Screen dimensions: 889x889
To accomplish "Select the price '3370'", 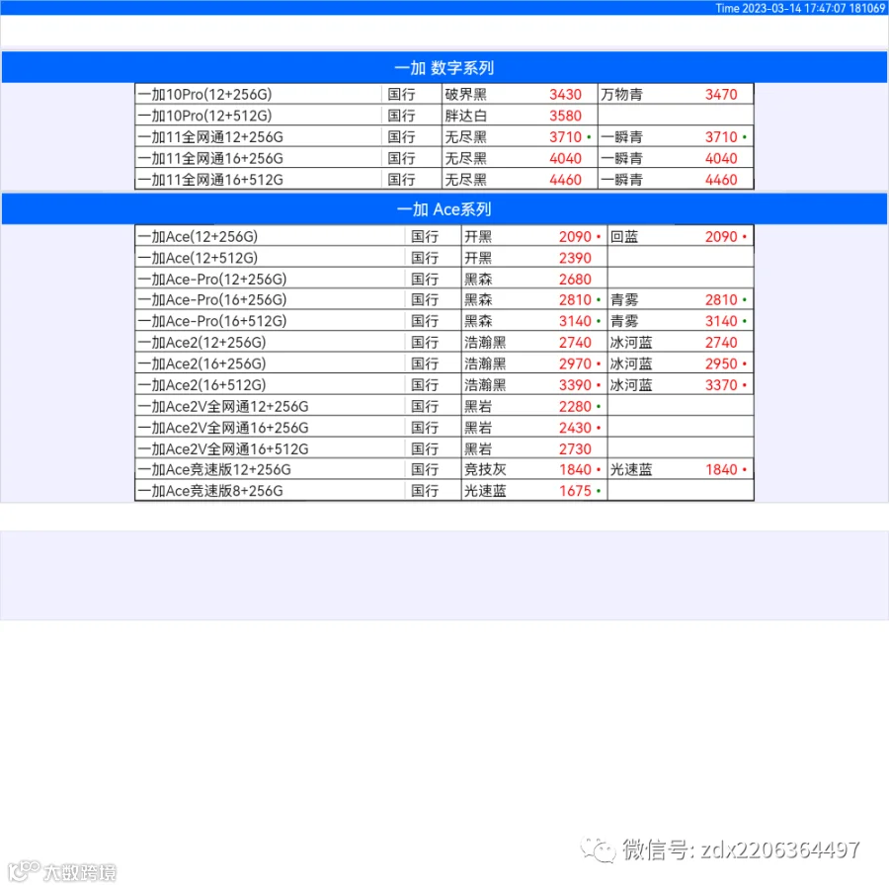I will 721,385.
